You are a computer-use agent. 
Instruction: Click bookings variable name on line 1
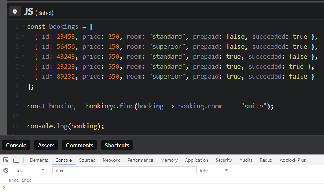click(x=64, y=26)
